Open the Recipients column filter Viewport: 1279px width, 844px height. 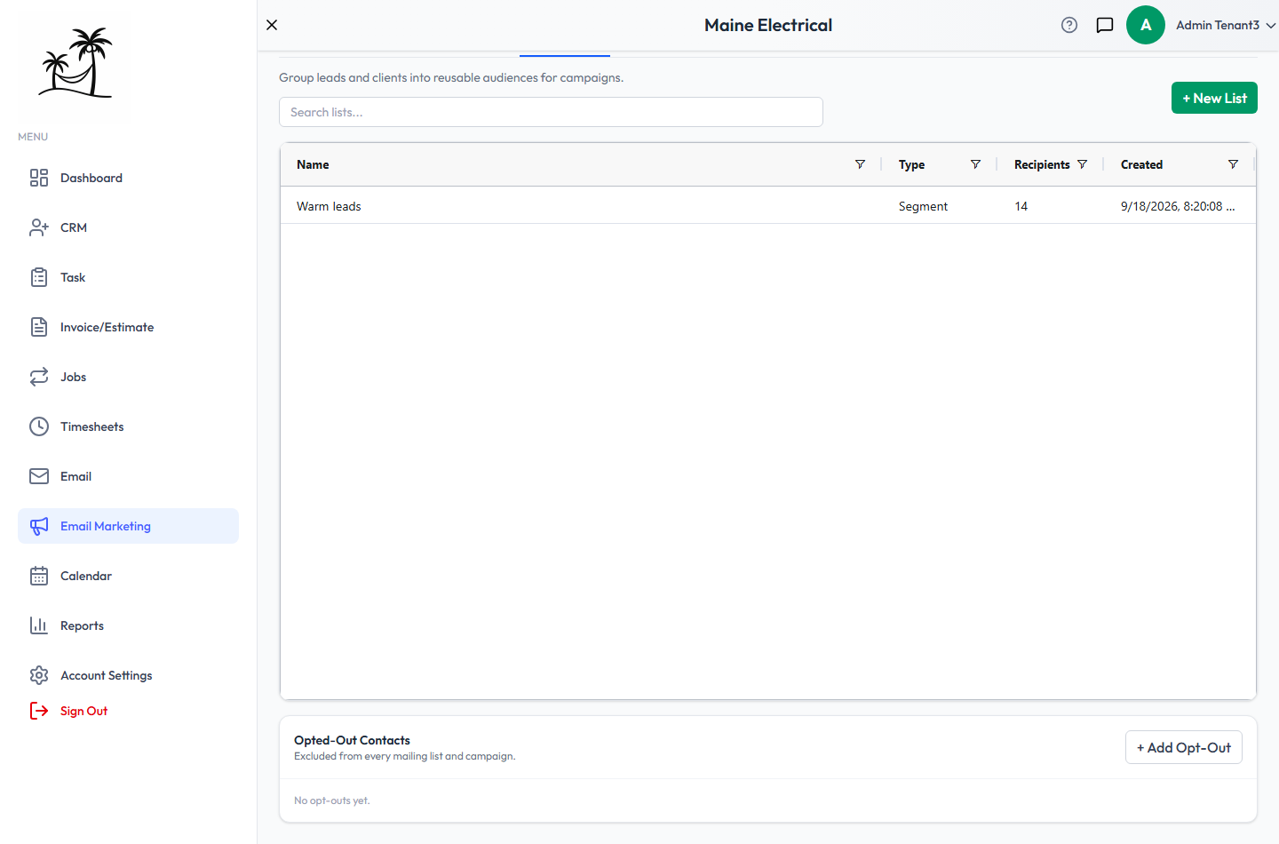click(1082, 164)
